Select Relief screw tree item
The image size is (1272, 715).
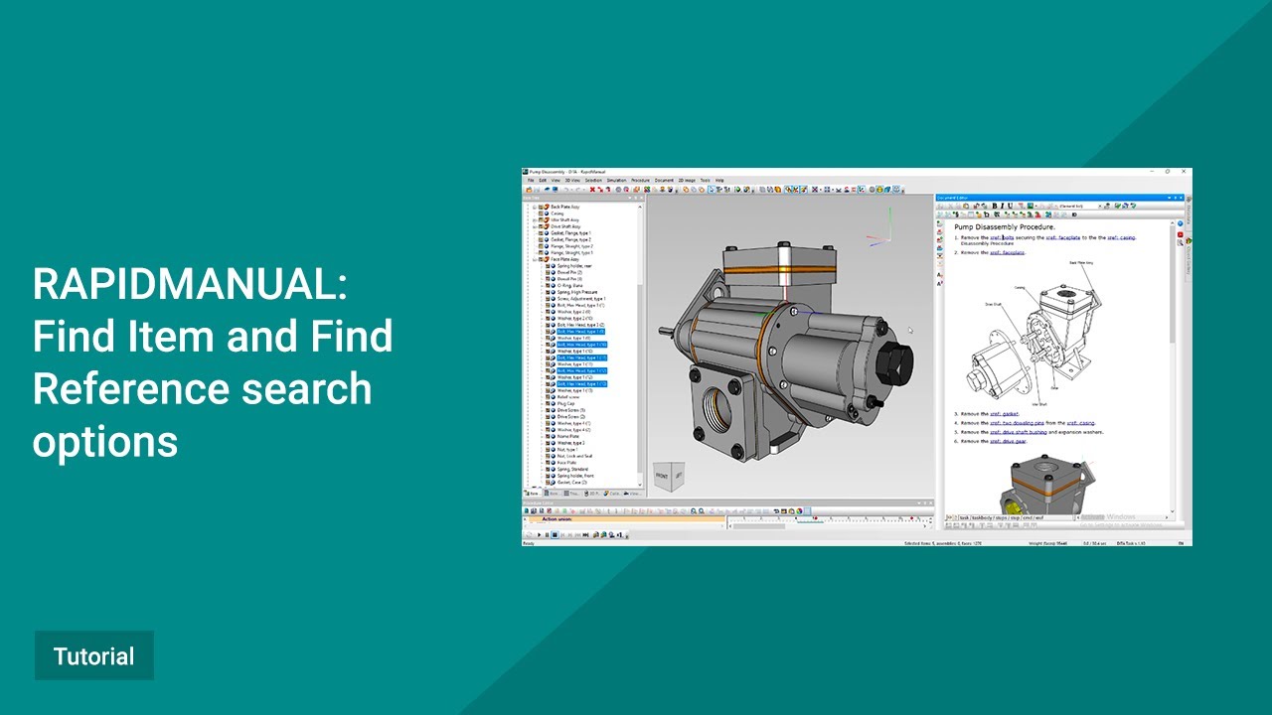coord(568,397)
